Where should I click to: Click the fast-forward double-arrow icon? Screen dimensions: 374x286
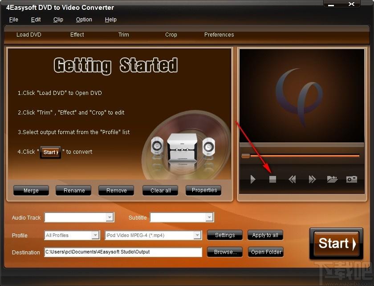pyautogui.click(x=312, y=179)
